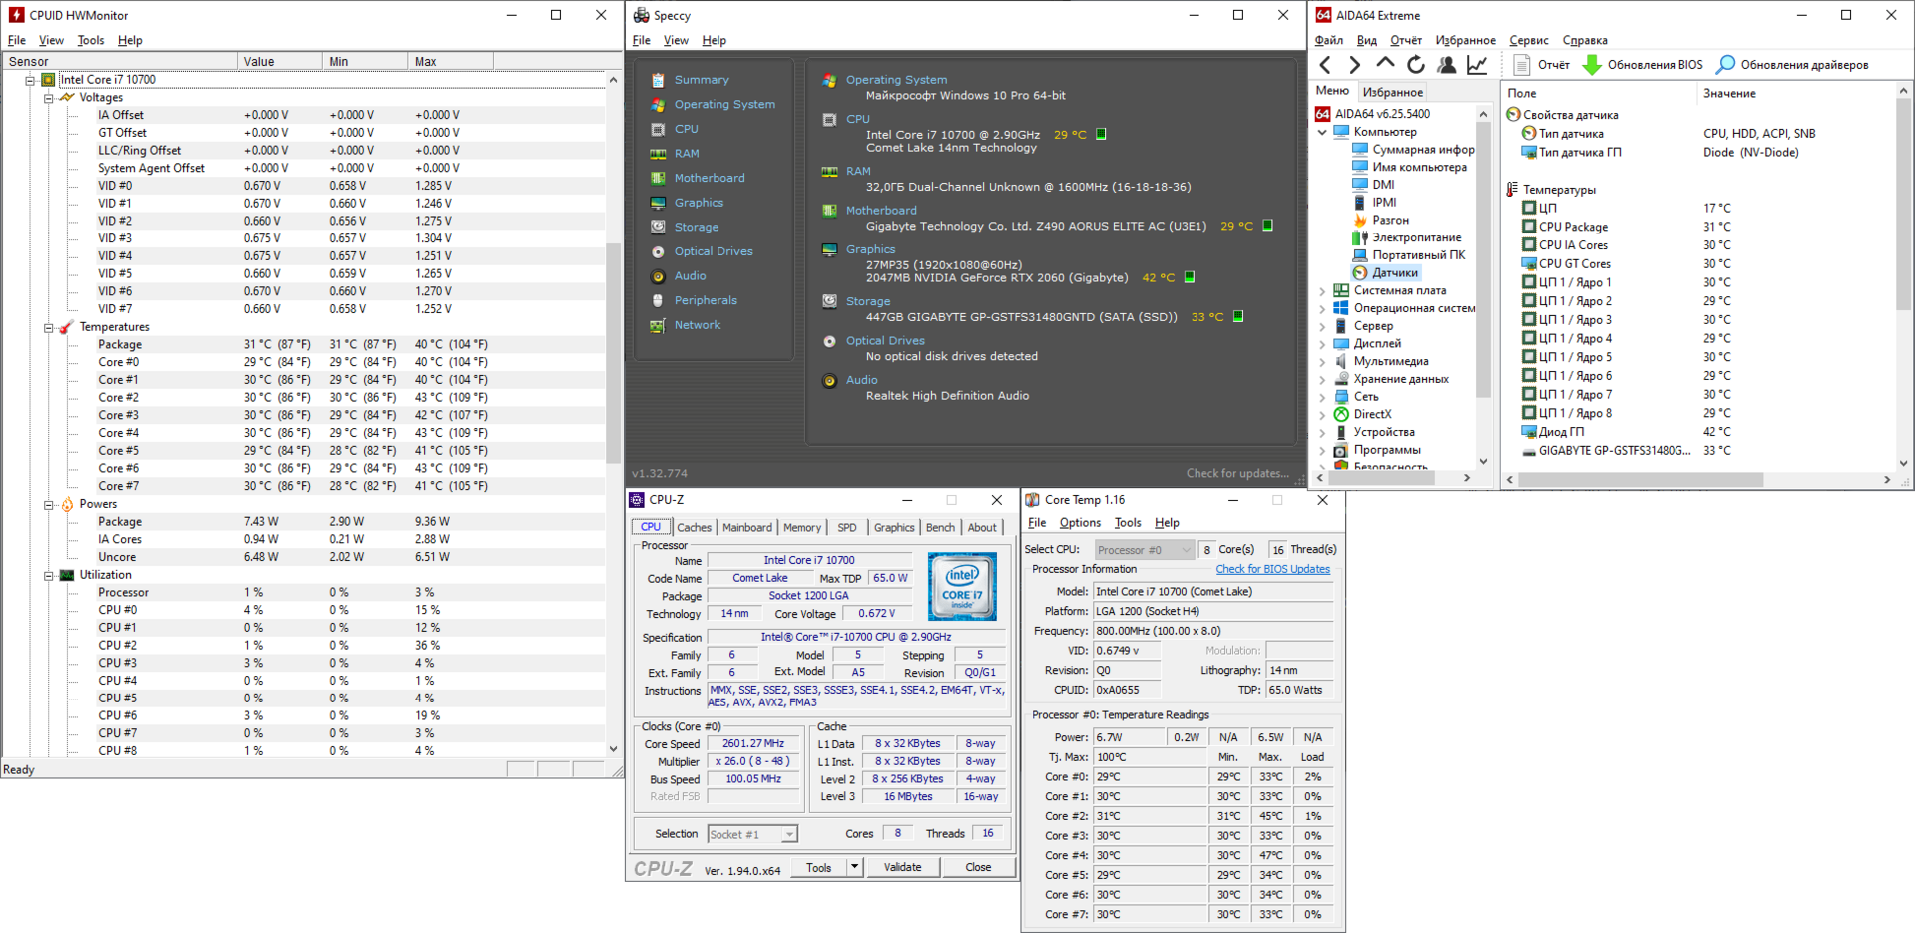Select Network in Speccy sidebar
Screen dimensions: 1915x933
tap(697, 325)
